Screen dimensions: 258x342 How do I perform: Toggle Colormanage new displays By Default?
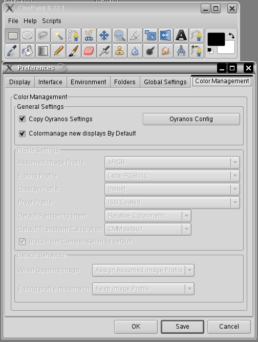[22, 134]
